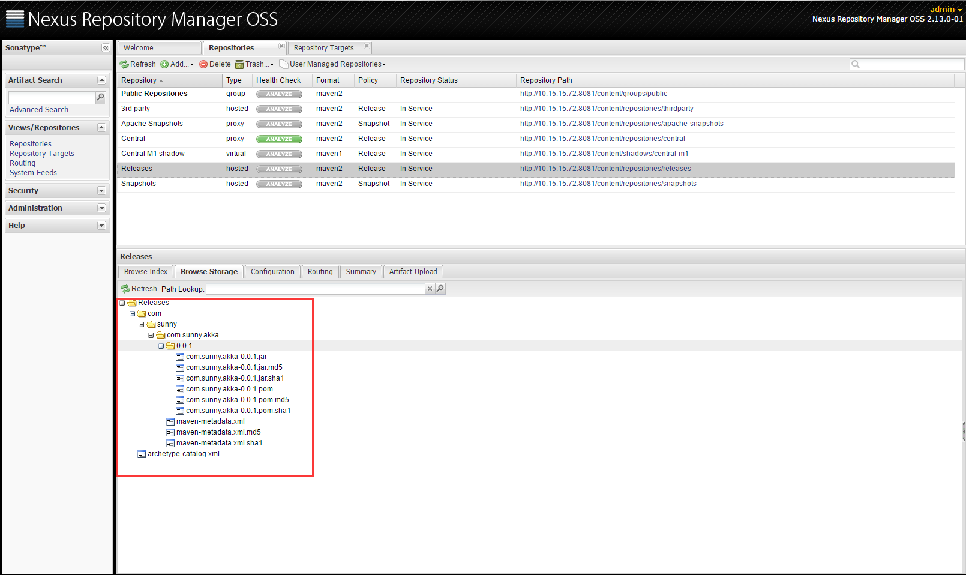Image resolution: width=966 pixels, height=575 pixels.
Task: Open the Artifact Upload tab
Action: 413,272
